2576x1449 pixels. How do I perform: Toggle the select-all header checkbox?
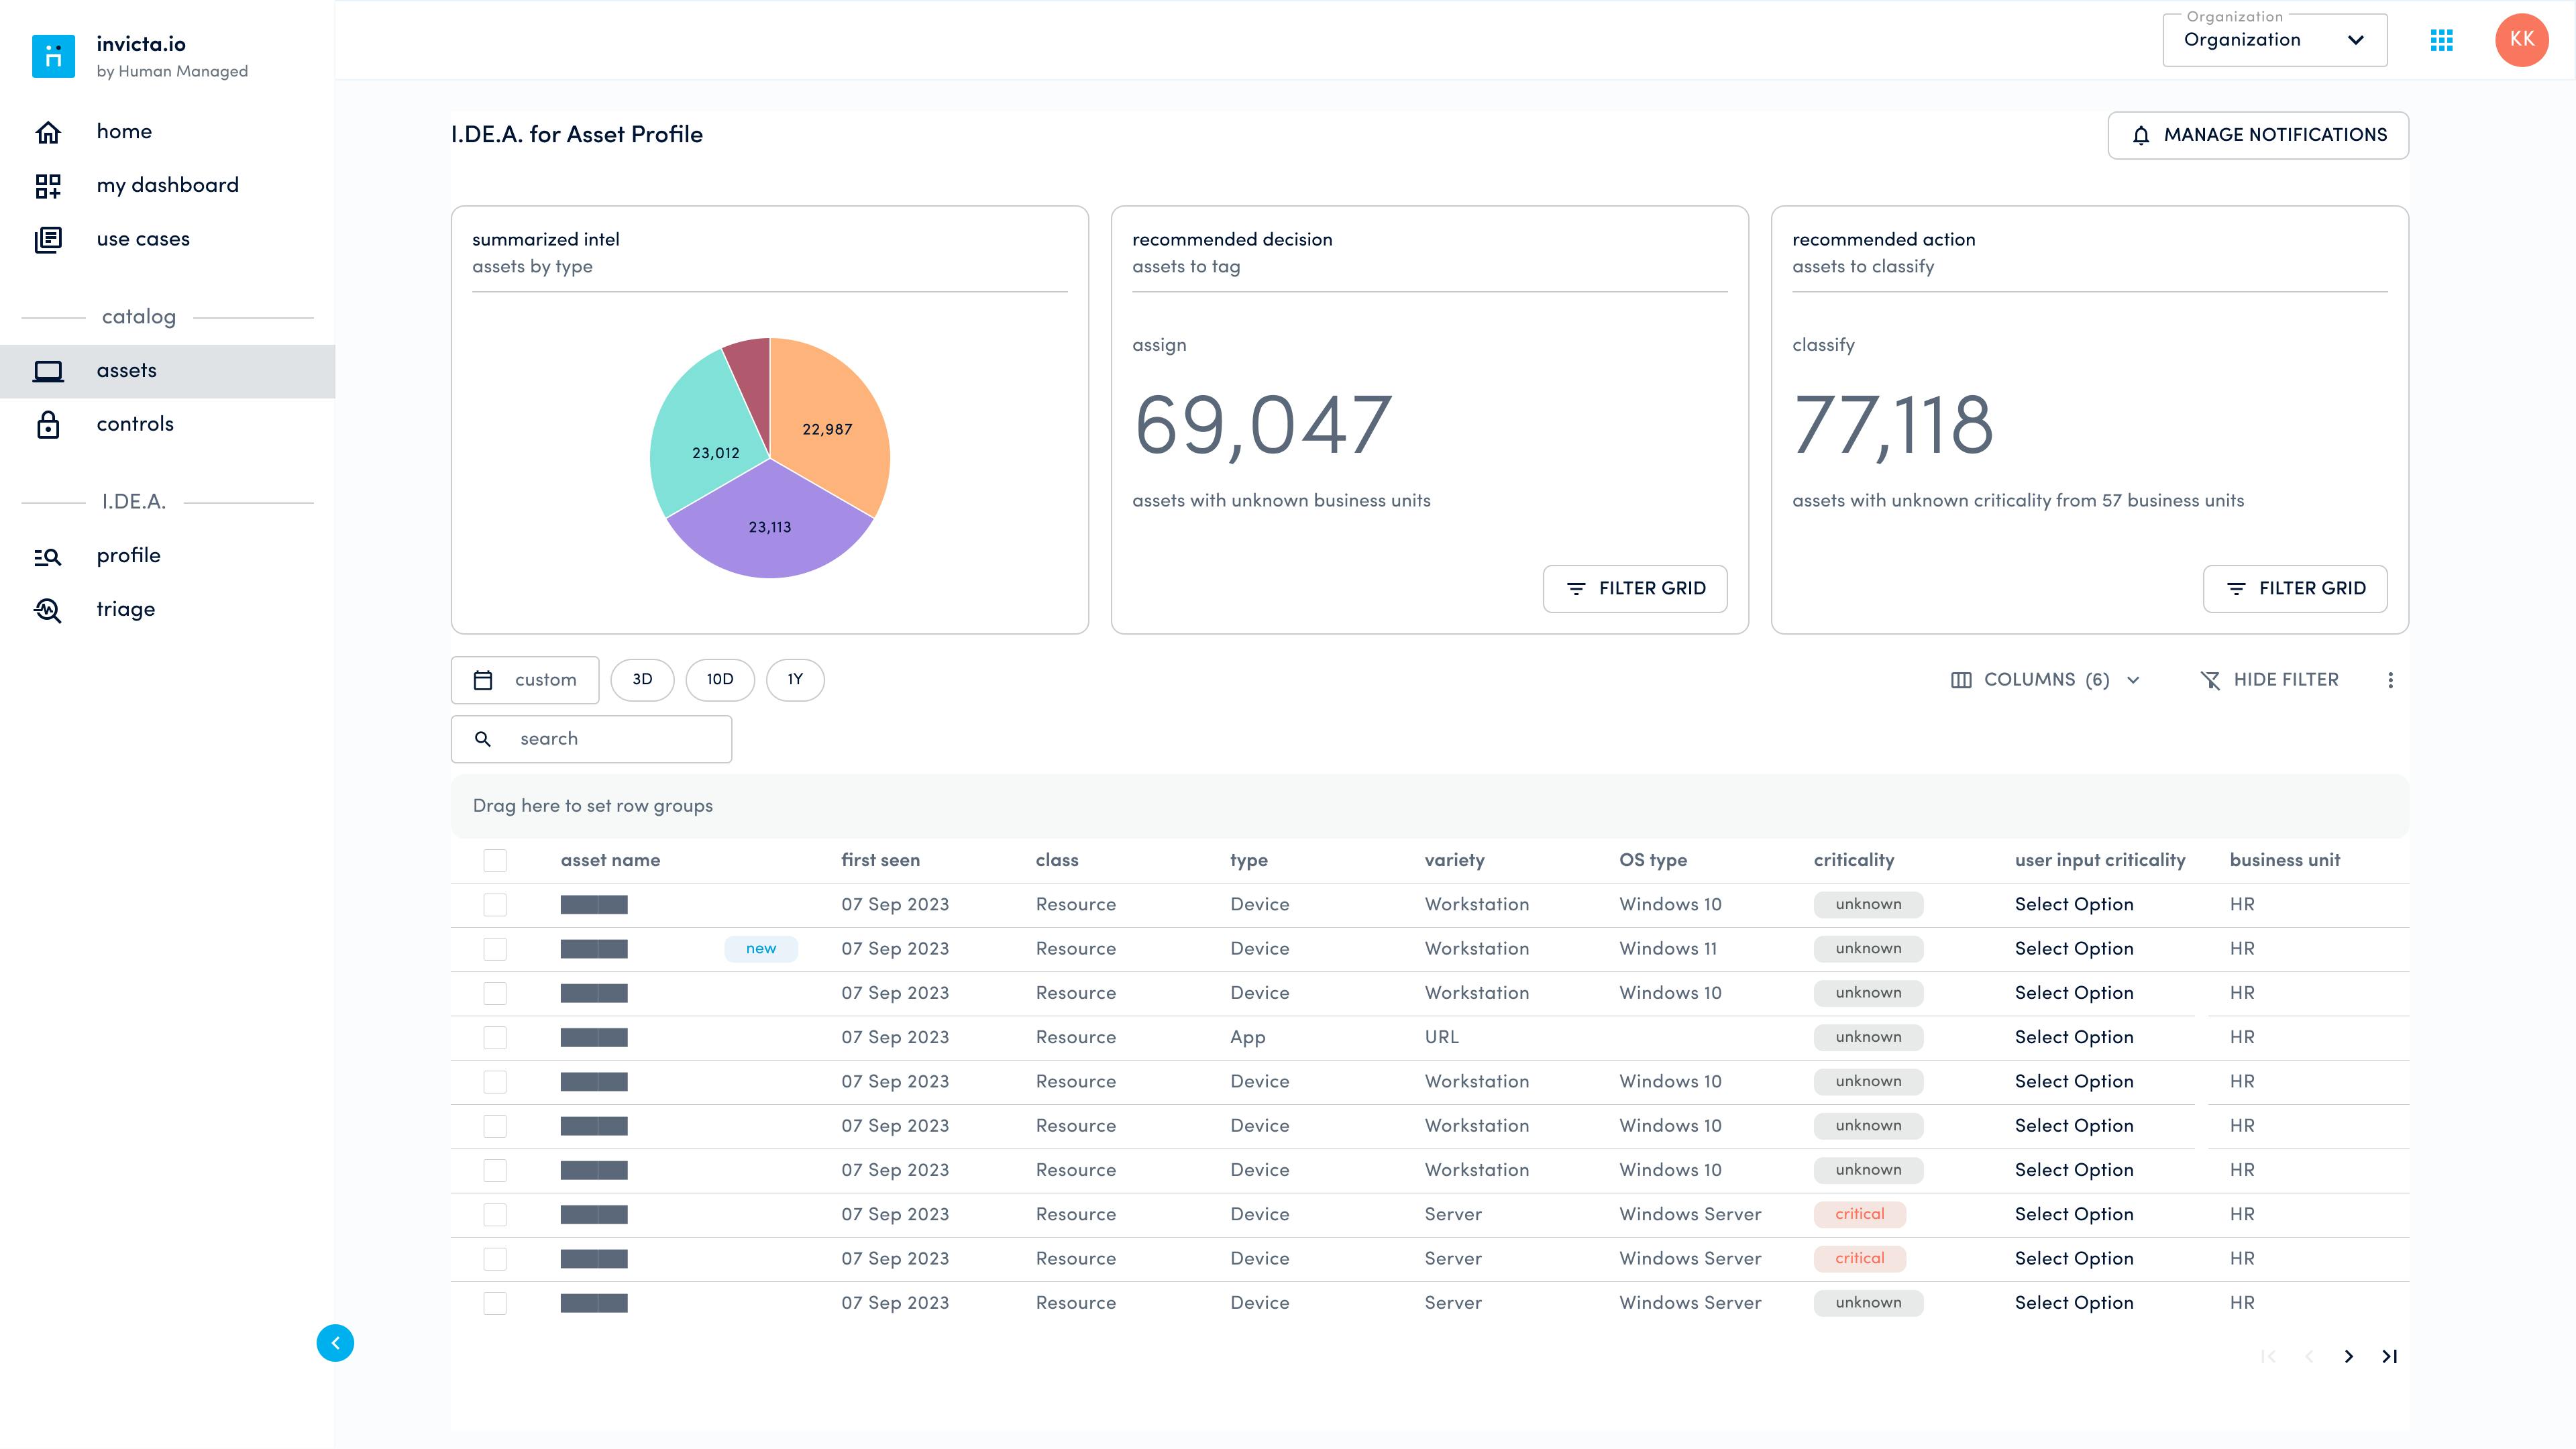[x=495, y=860]
